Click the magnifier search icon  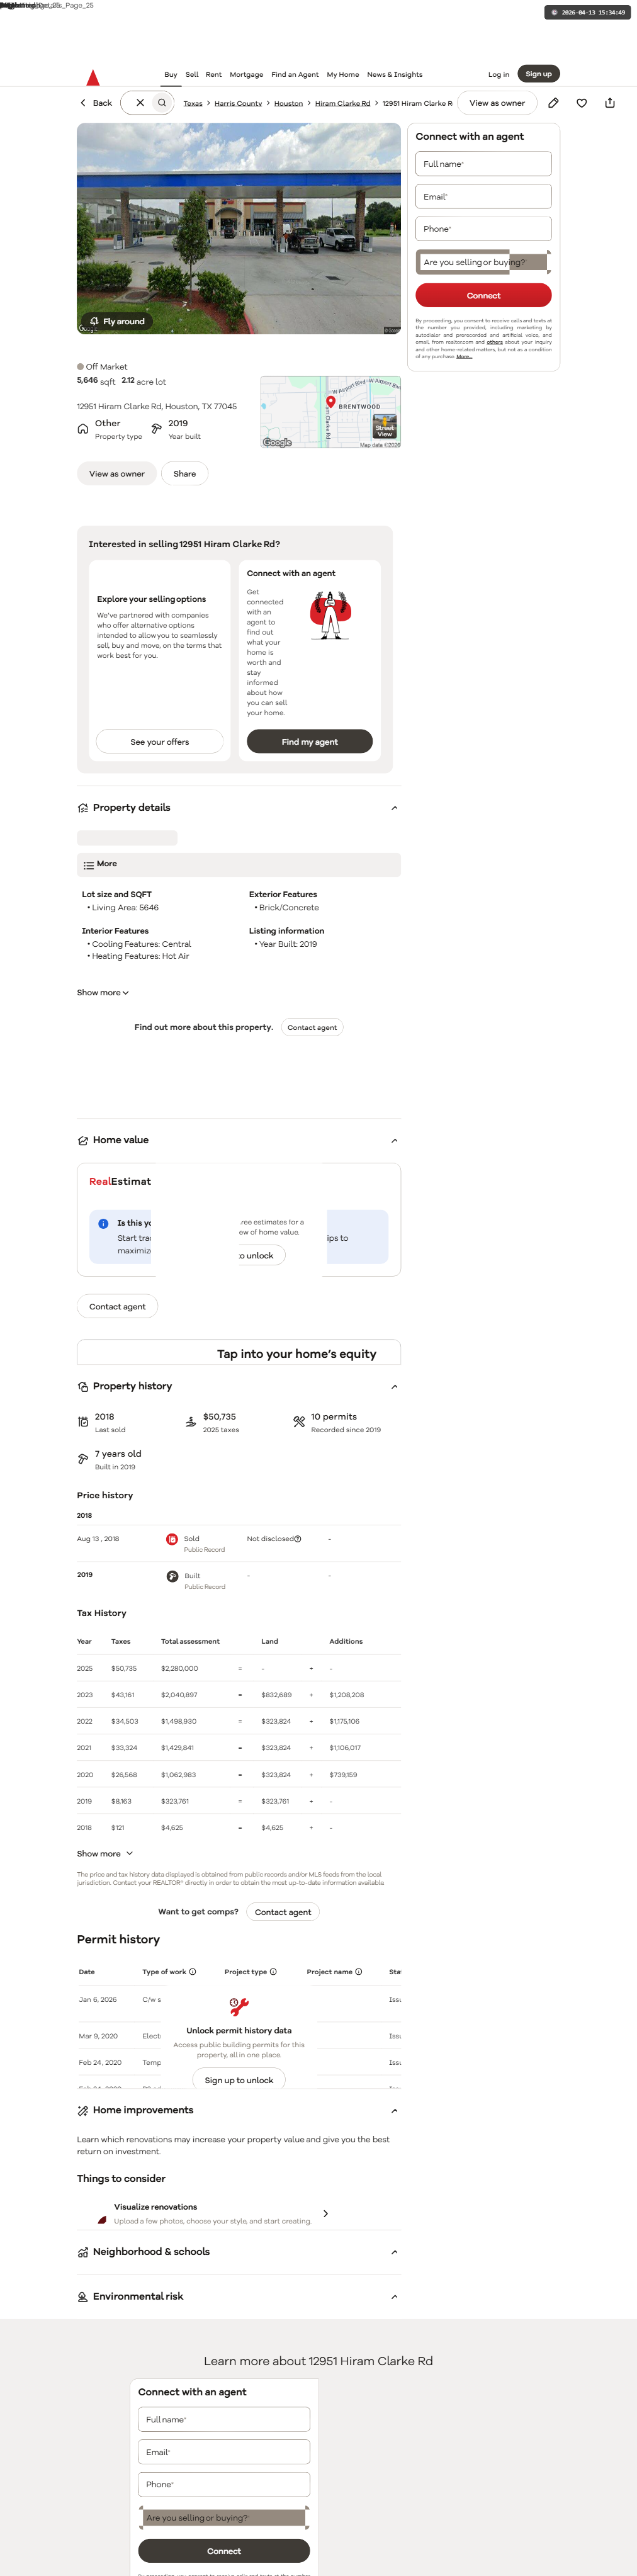[162, 103]
